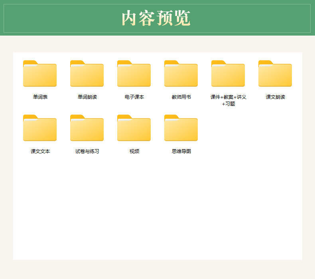Screen dimensions: 315x279
Task: Open the 视频 folder icon
Action: click(134, 128)
